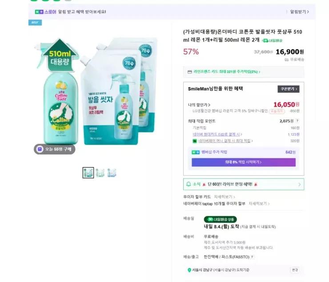Open the 알림받기 notification link
This screenshot has width=329, height=282.
(x=299, y=12)
